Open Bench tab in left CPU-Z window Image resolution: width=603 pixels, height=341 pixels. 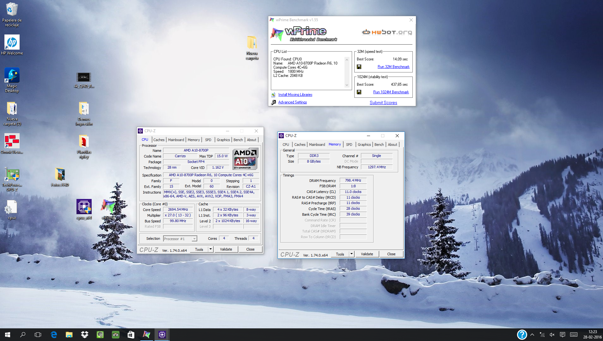click(x=238, y=140)
